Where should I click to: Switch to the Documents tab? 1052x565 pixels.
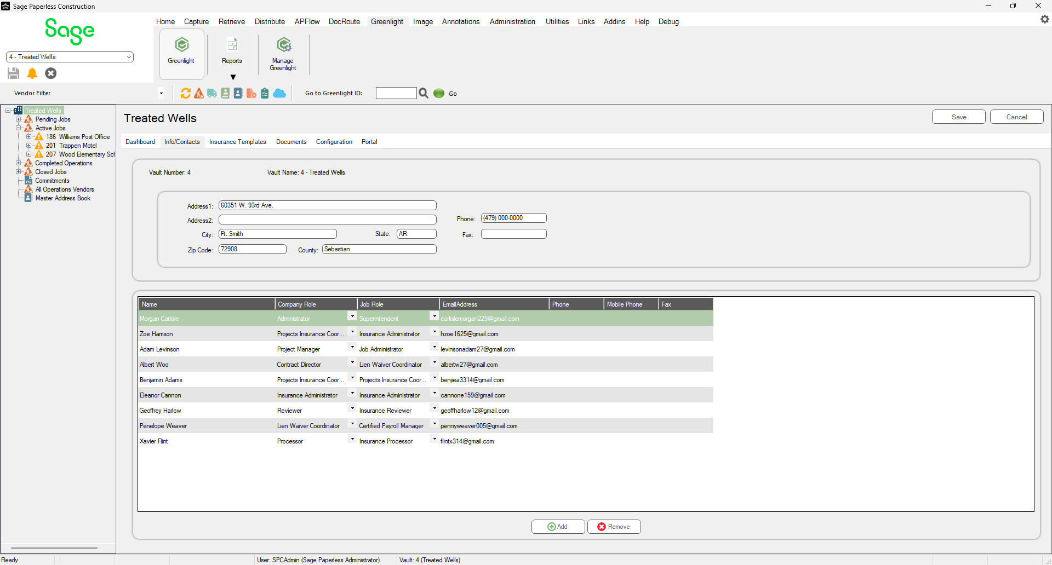point(291,142)
